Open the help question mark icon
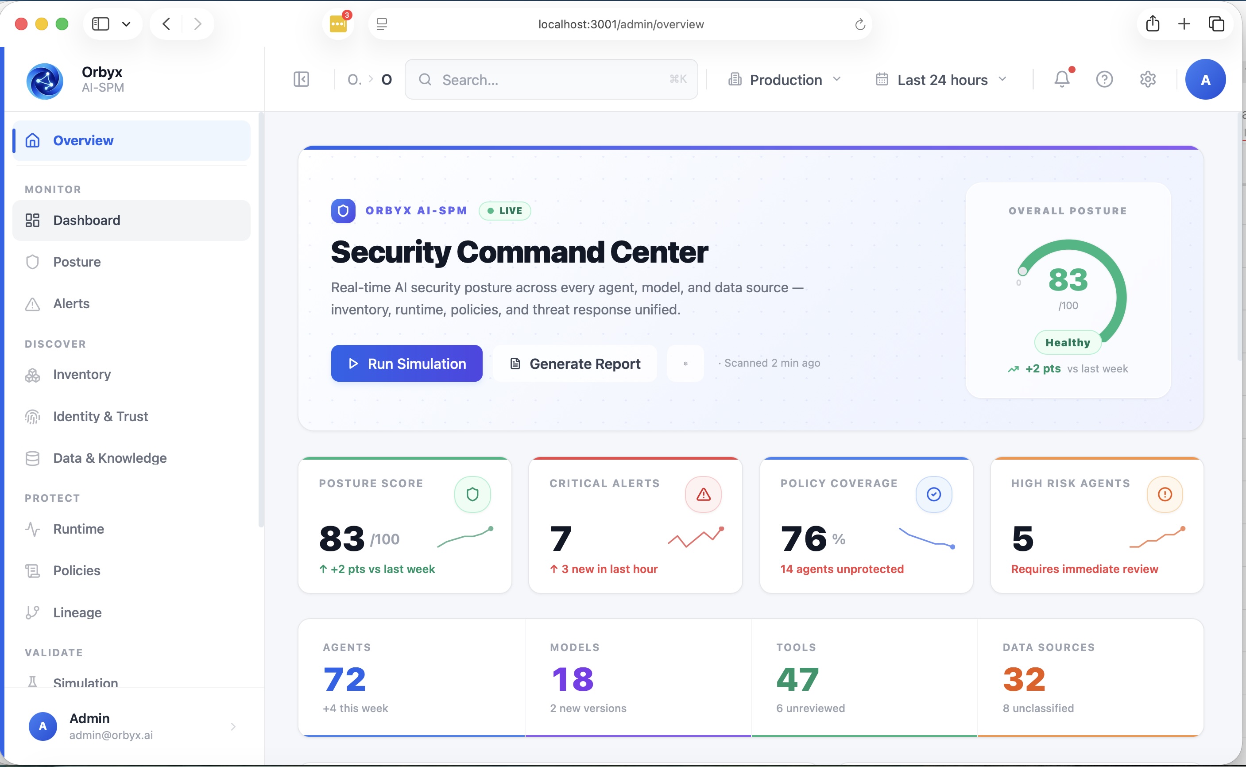The width and height of the screenshot is (1246, 767). point(1104,79)
